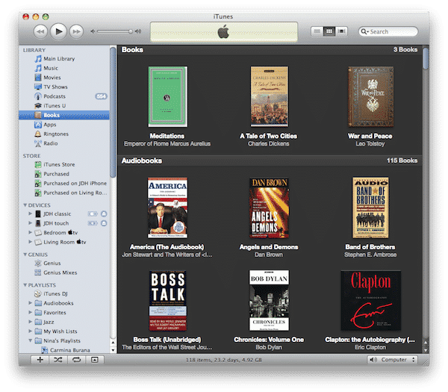Click the volume slider knob
This screenshot has width=448, height=392.
coord(130,31)
